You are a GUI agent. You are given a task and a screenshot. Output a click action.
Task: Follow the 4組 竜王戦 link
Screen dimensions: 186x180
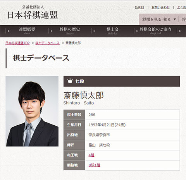click(91, 155)
